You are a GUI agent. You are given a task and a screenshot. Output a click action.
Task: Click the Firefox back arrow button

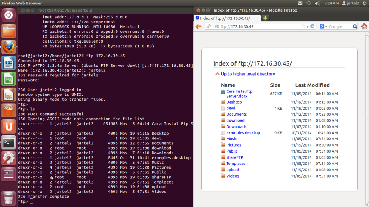click(x=199, y=26)
